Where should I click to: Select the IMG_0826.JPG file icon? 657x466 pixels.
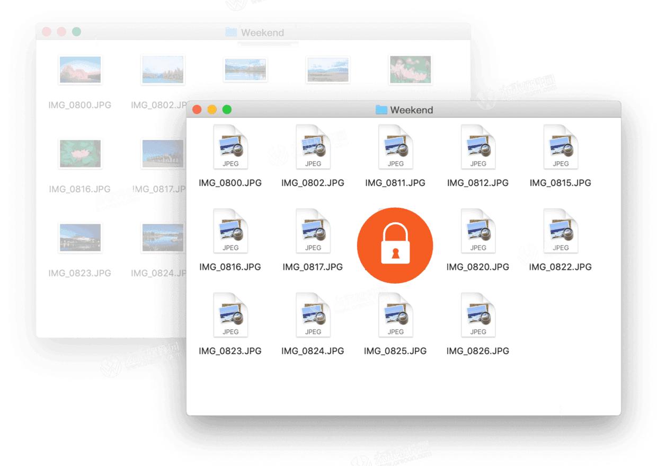click(478, 315)
